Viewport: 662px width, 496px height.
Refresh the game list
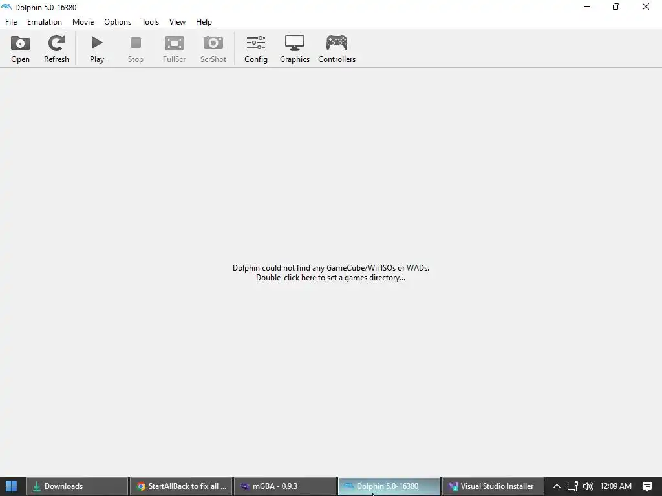click(x=56, y=49)
